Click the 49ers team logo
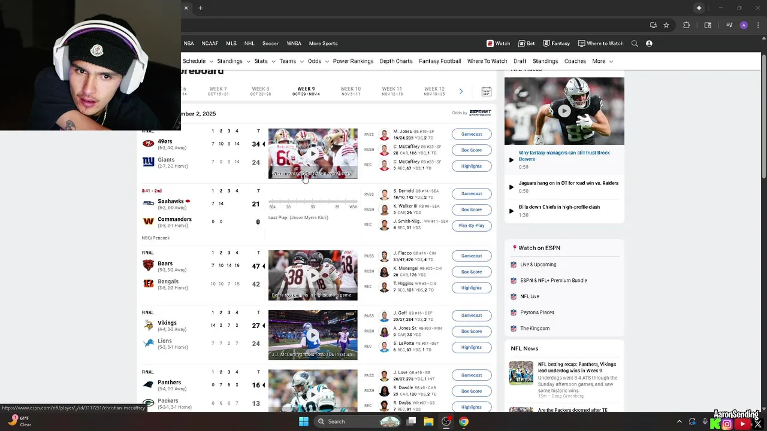This screenshot has height=431, width=767. (x=148, y=144)
